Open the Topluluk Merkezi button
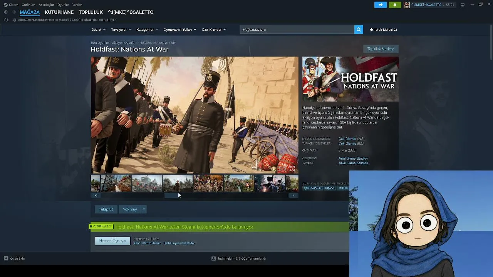The width and height of the screenshot is (493, 277). 381,49
